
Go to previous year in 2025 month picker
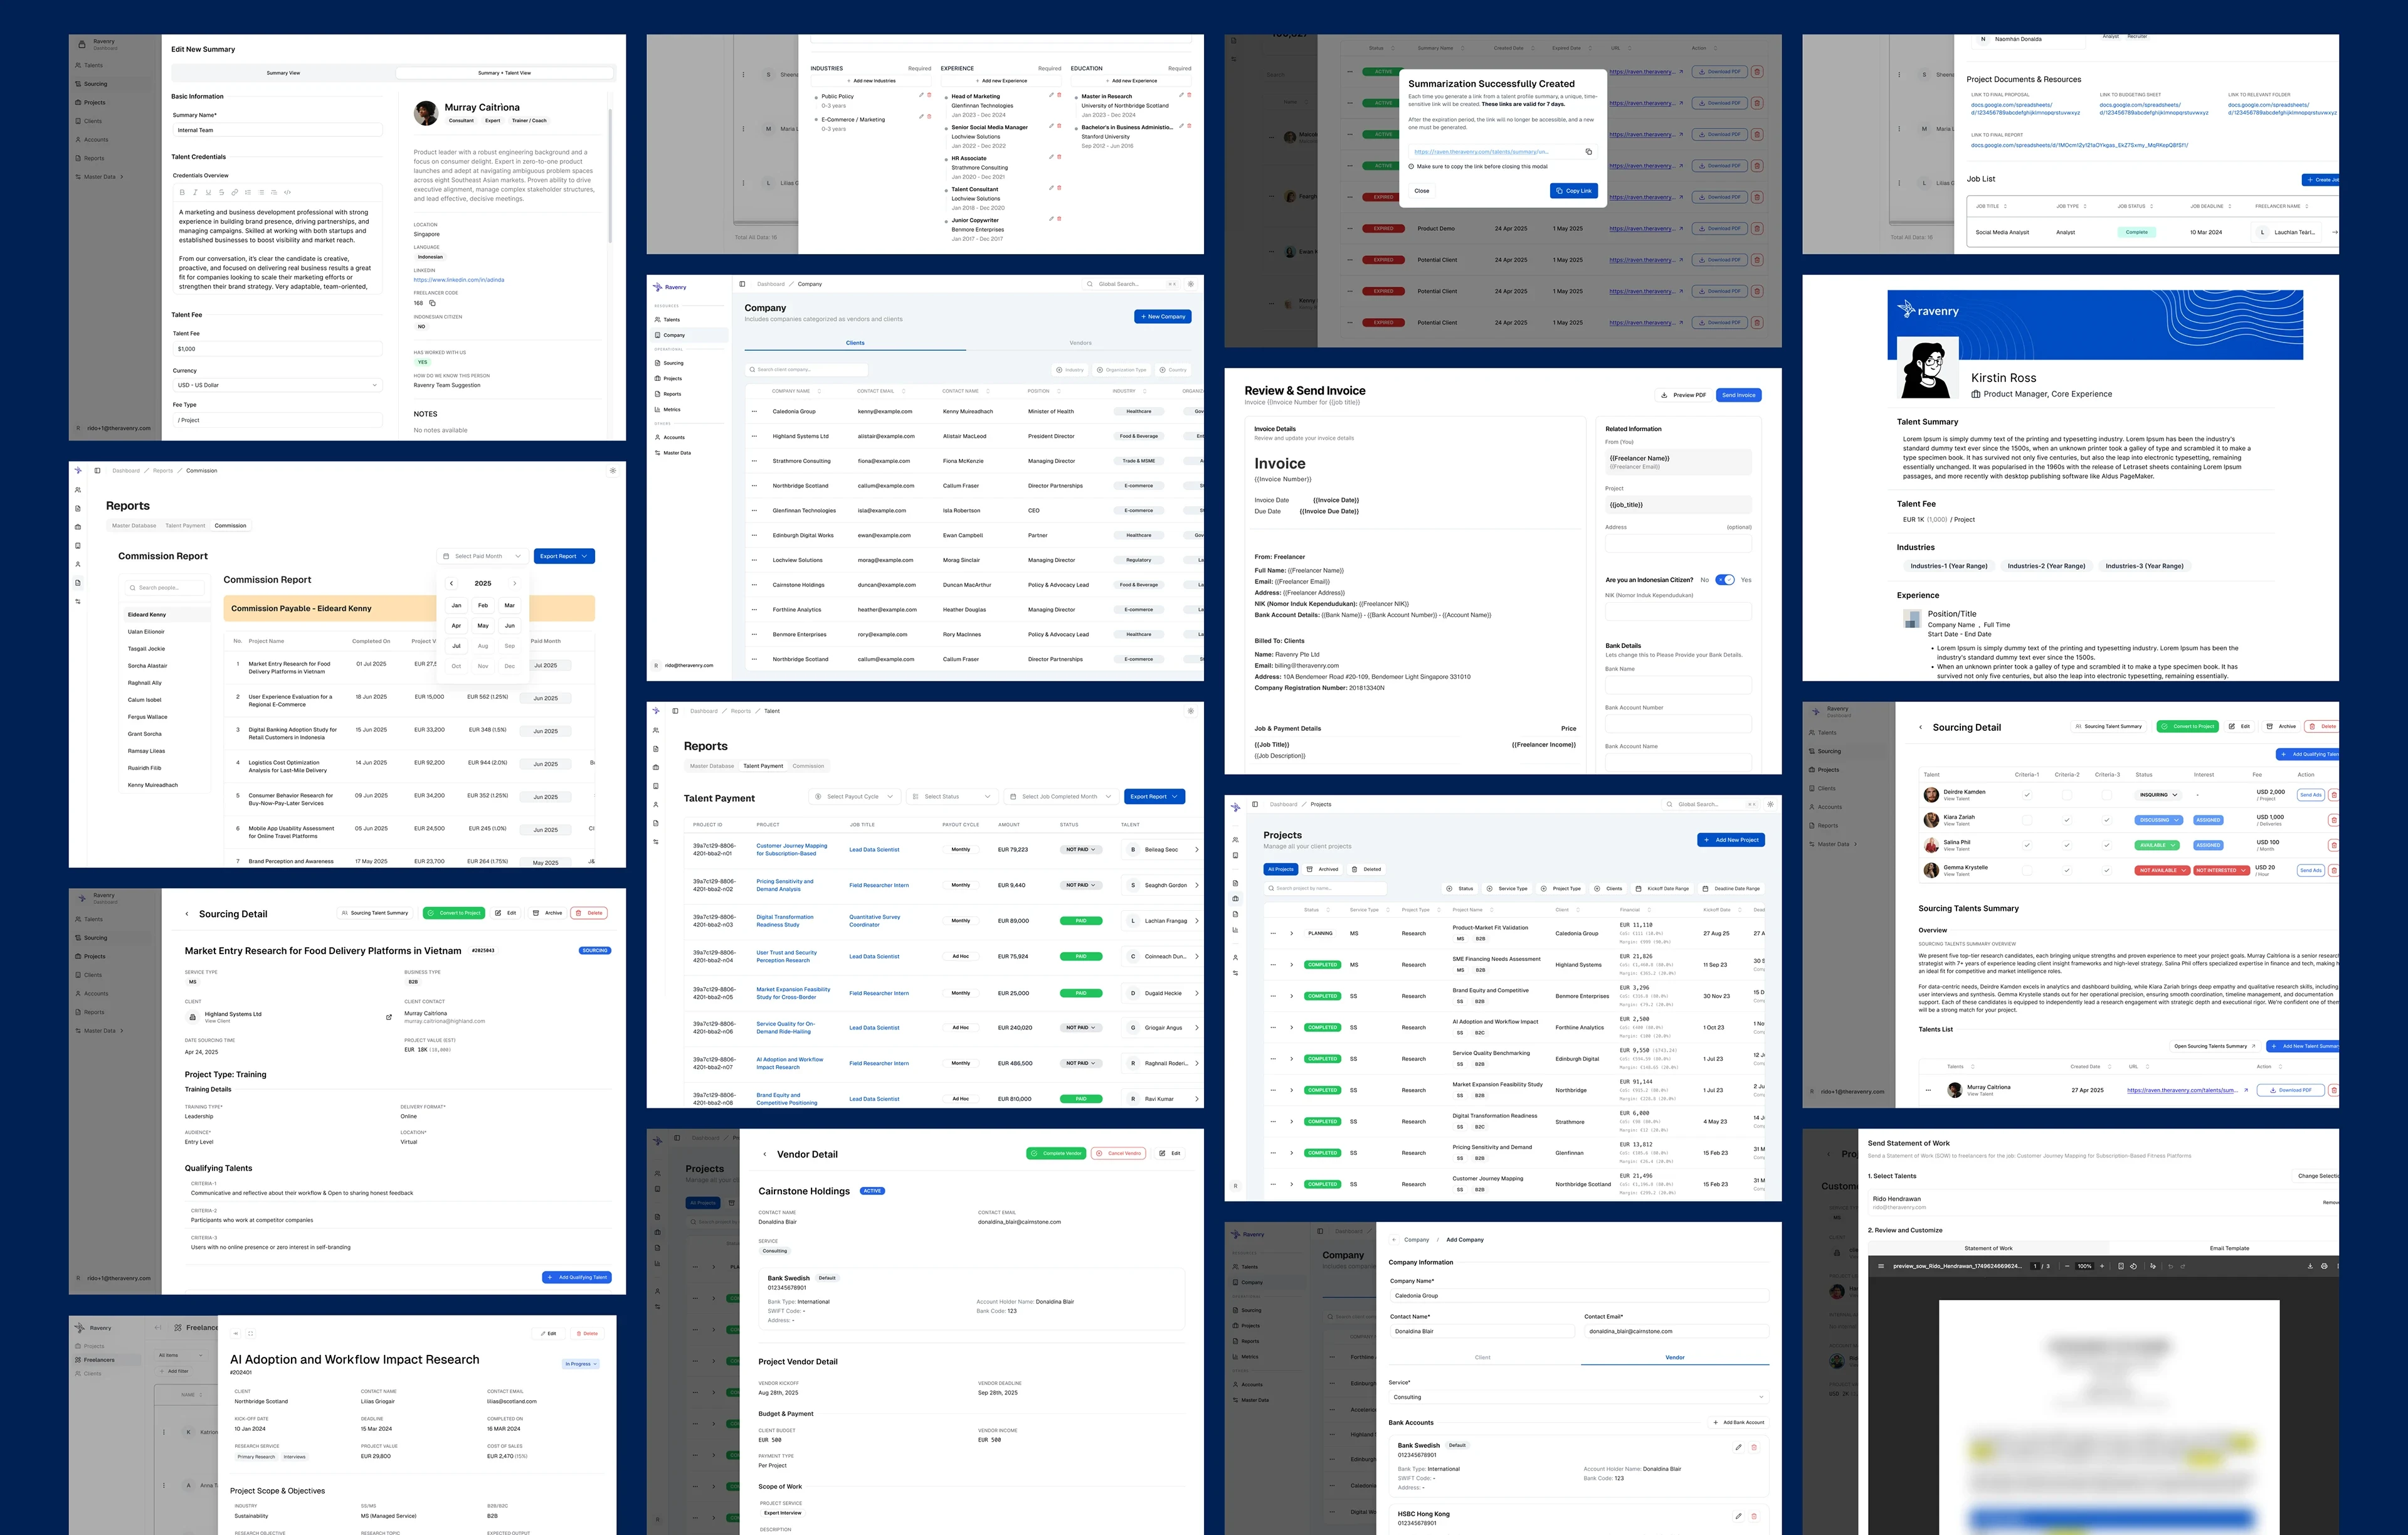(x=452, y=583)
